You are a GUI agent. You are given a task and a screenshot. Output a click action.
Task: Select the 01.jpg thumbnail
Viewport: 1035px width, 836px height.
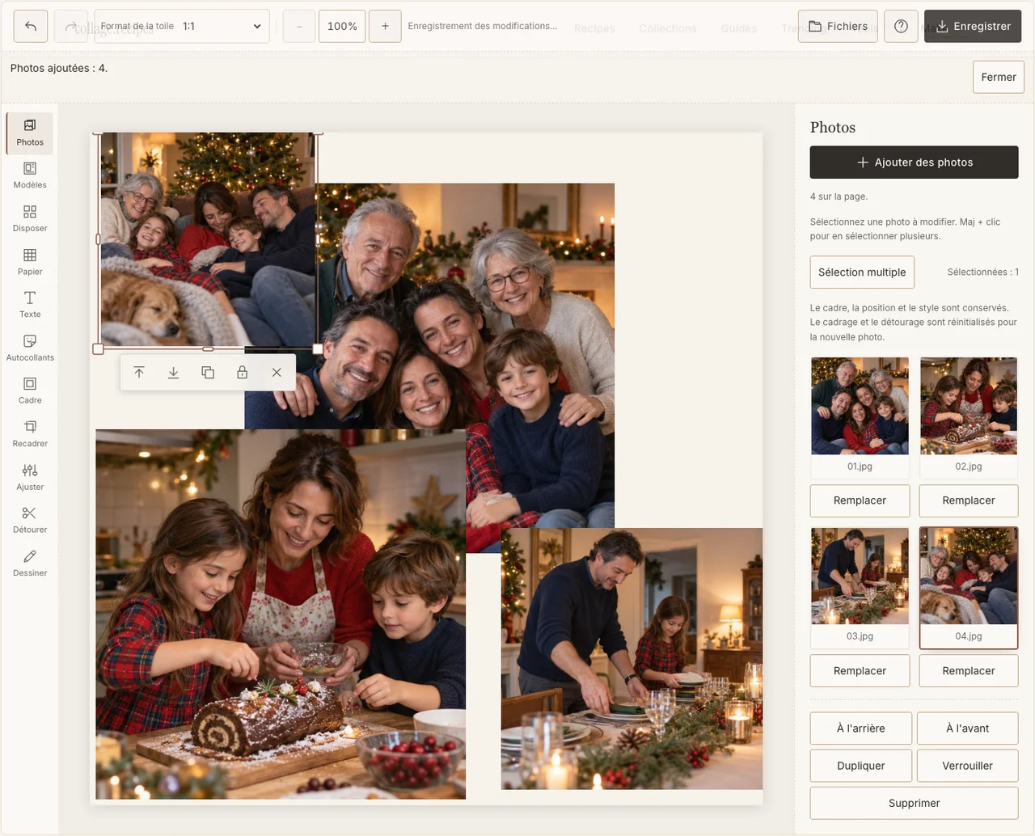[860, 416]
